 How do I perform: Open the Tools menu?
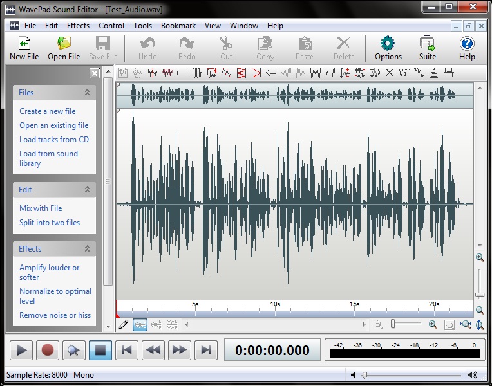(x=143, y=26)
